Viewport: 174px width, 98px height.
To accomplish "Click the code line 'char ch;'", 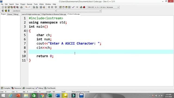I will click(44, 35).
